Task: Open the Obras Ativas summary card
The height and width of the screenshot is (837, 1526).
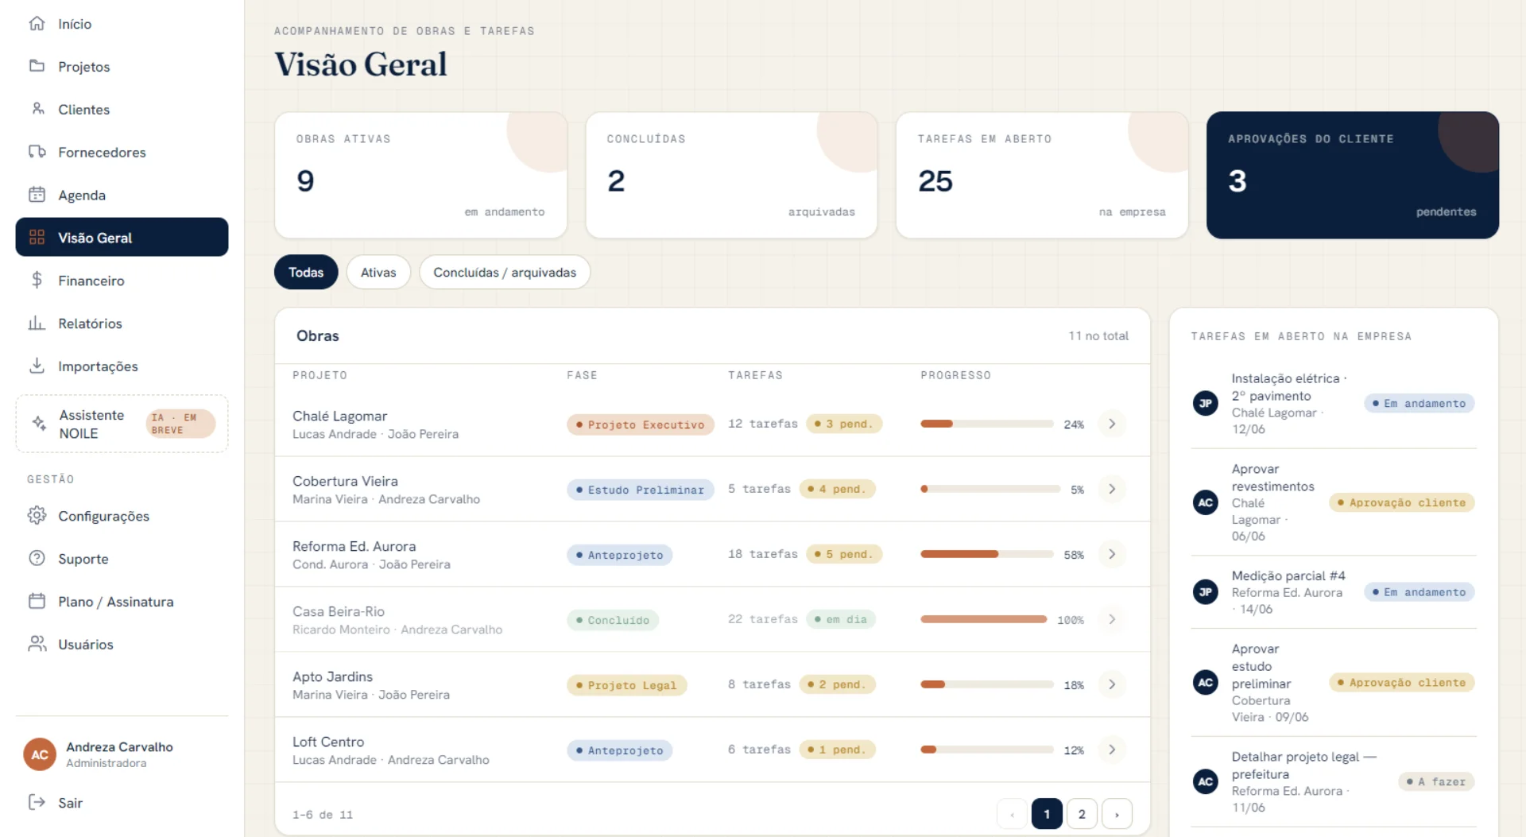Action: pyautogui.click(x=420, y=175)
